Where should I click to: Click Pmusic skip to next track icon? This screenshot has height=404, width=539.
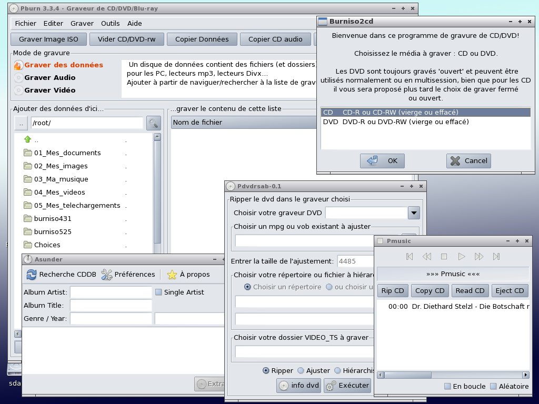496,257
